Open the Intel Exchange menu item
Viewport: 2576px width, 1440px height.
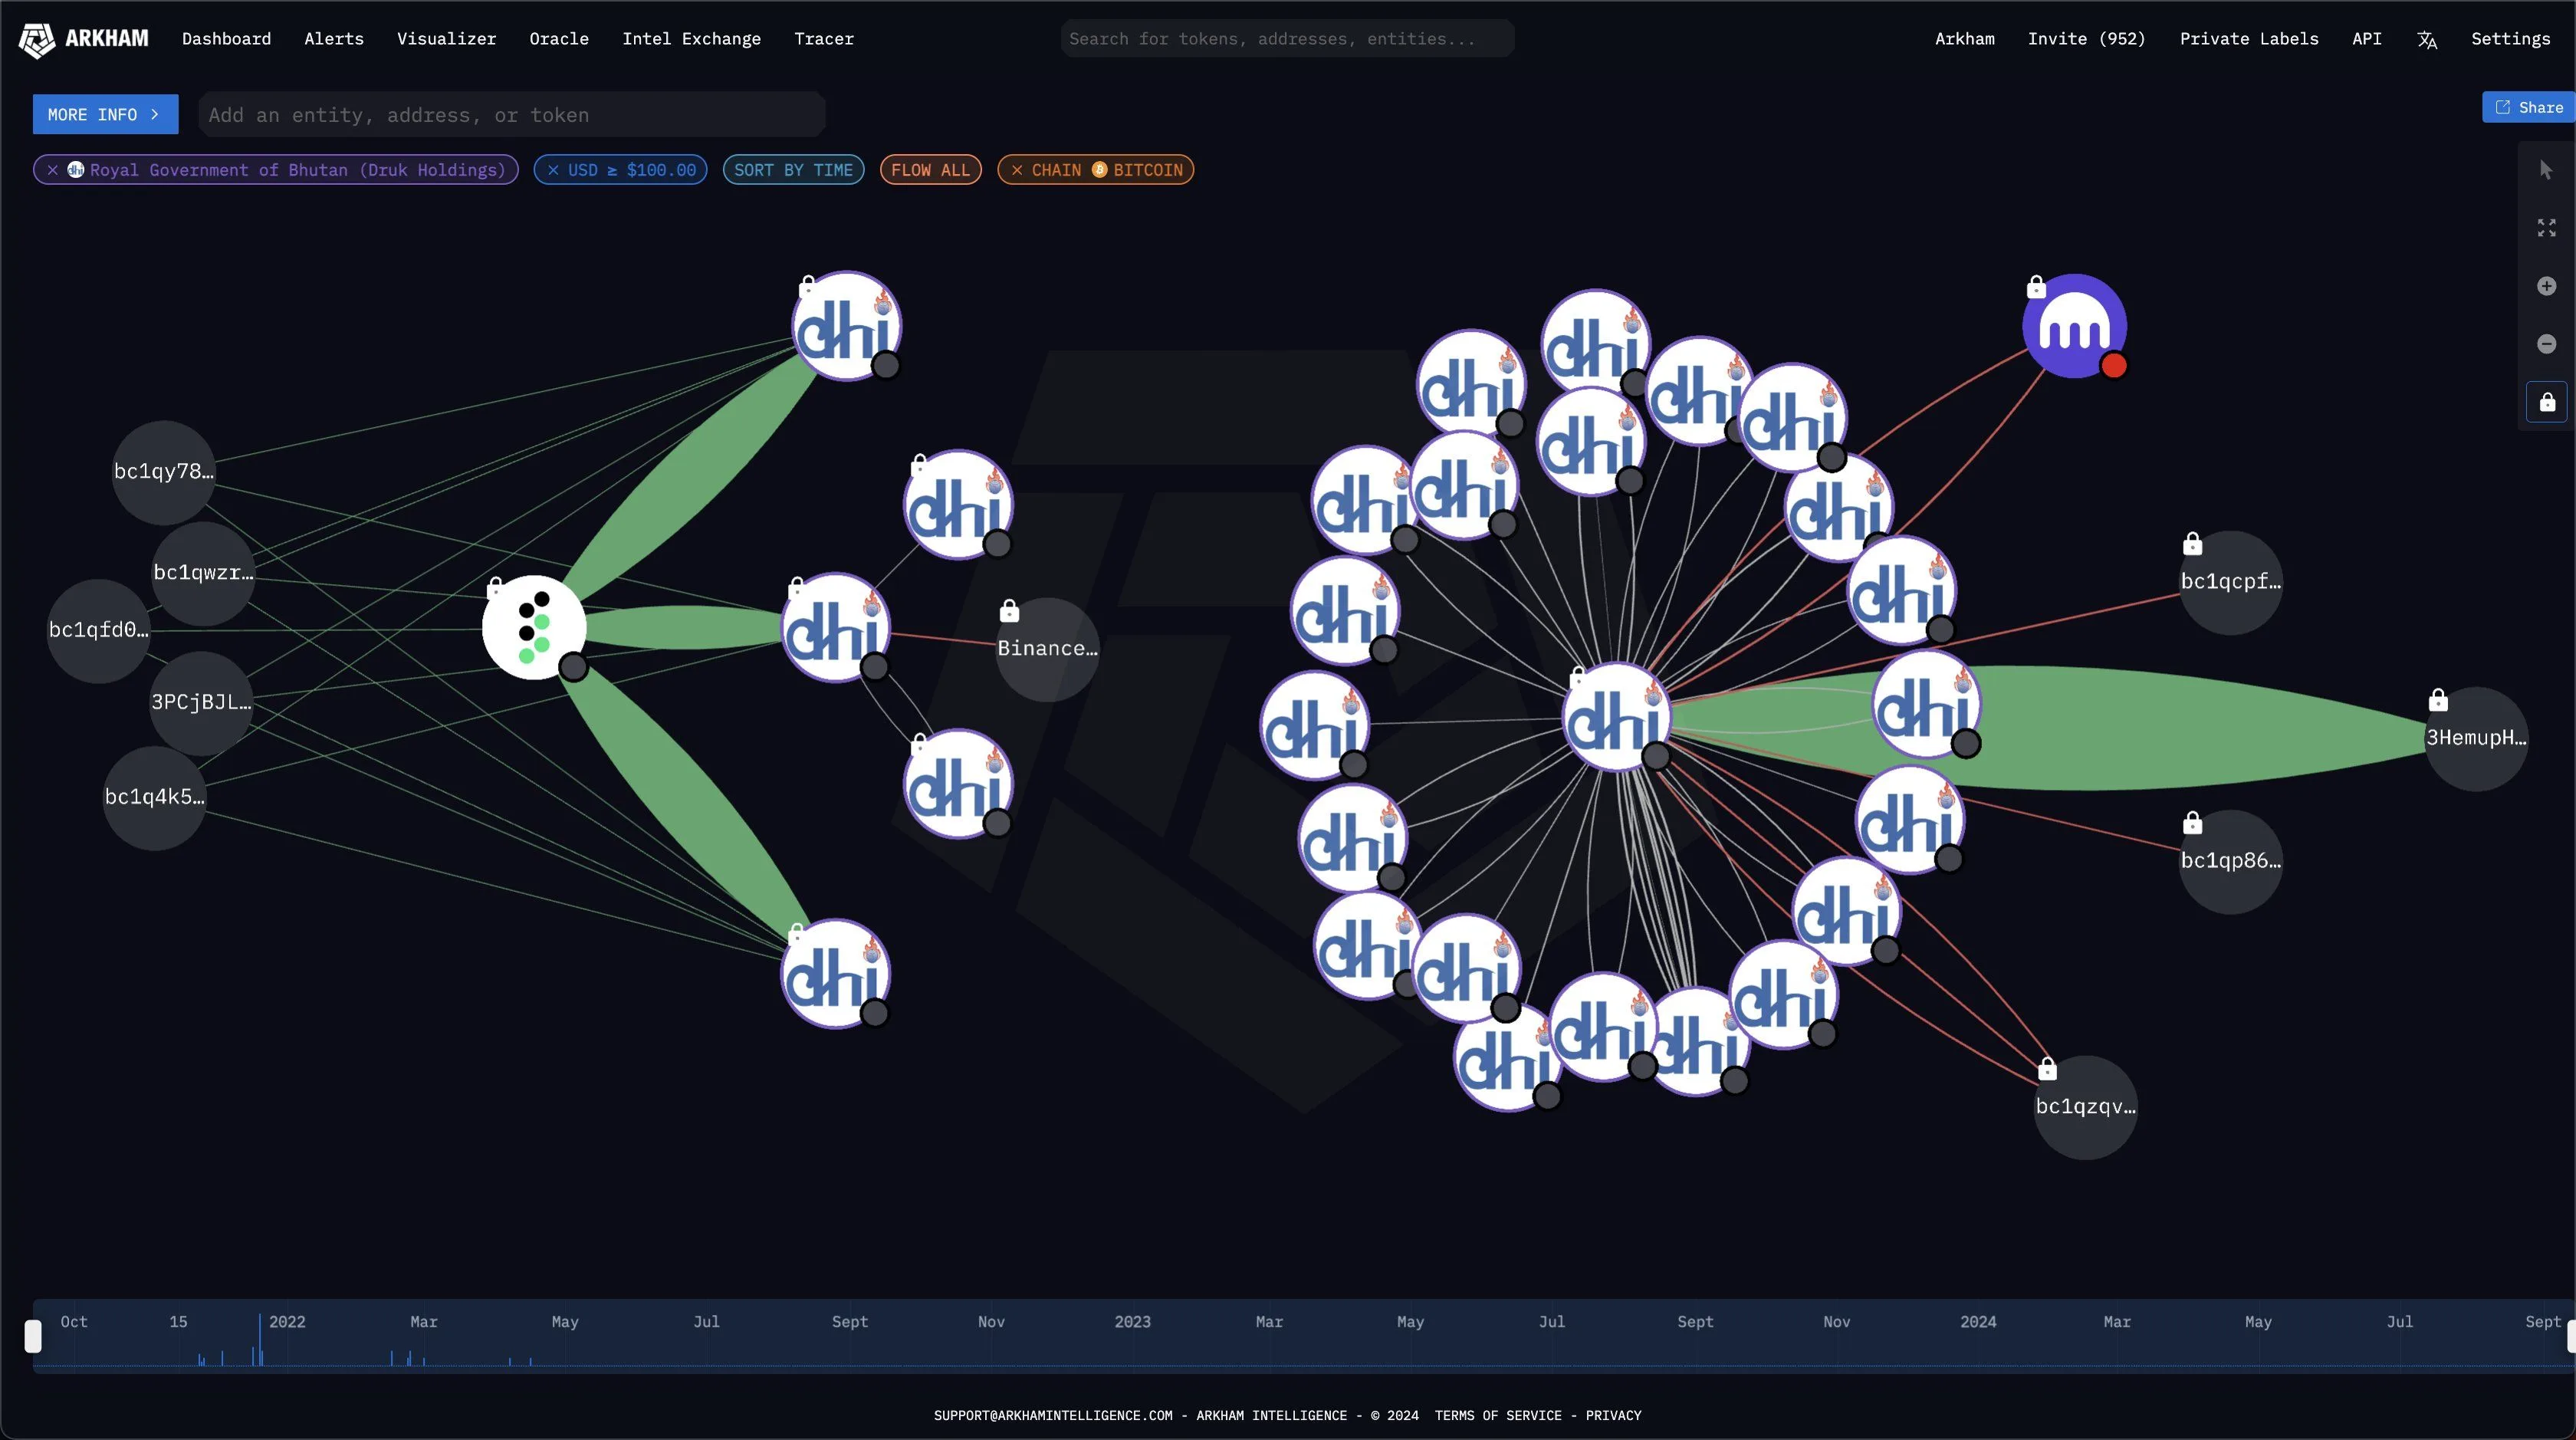pos(691,39)
